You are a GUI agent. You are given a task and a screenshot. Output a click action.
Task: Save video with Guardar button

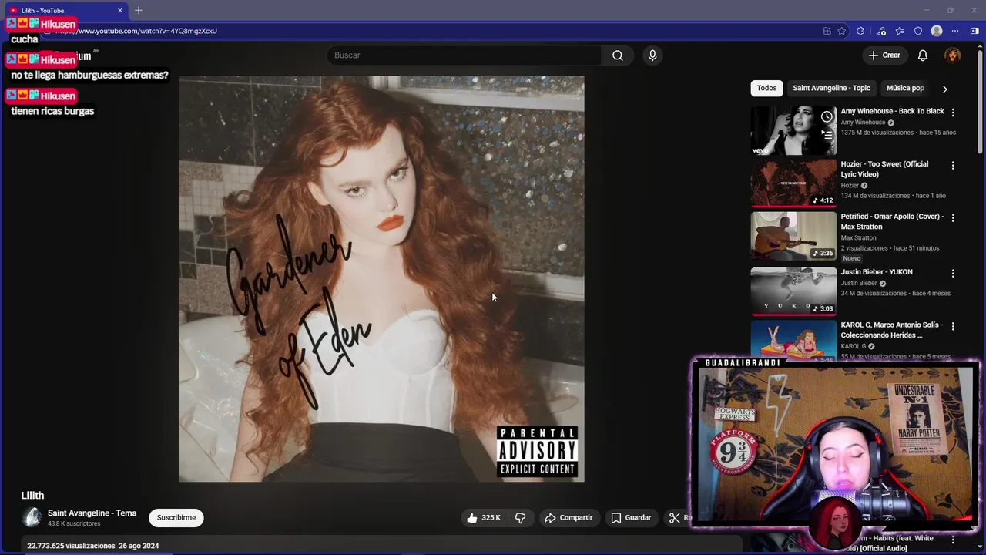click(x=631, y=518)
